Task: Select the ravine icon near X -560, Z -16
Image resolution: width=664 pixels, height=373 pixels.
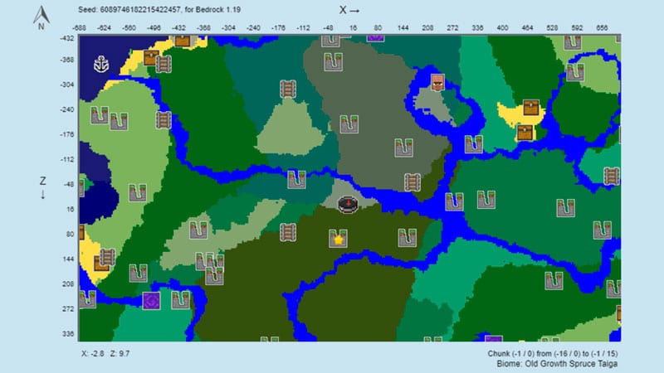Action: tap(138, 192)
